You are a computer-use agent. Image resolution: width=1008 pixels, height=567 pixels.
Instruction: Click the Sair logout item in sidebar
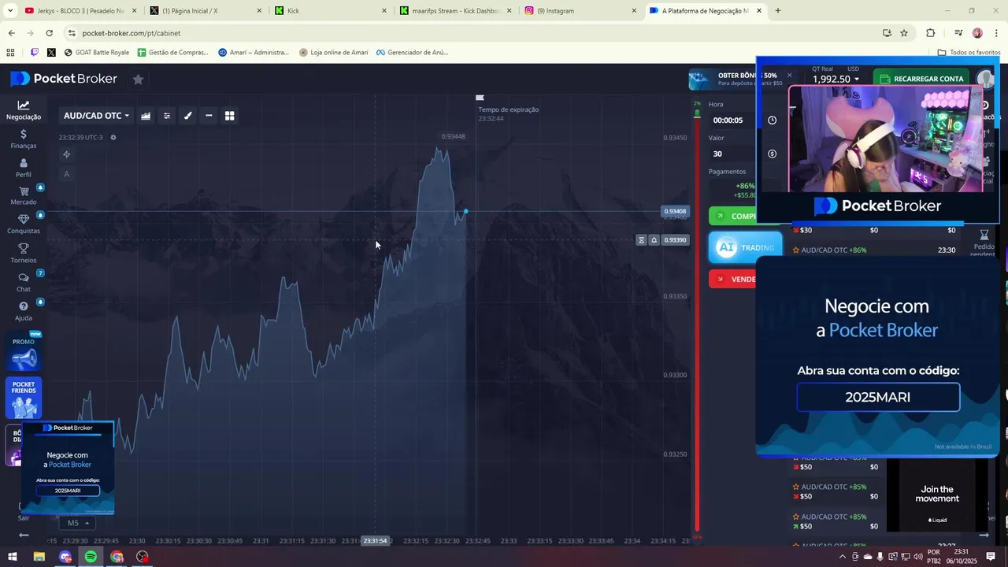(24, 512)
